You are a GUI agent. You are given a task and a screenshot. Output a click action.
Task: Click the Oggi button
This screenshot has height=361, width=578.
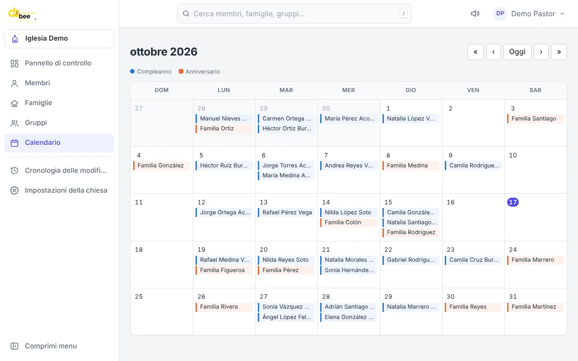point(517,52)
